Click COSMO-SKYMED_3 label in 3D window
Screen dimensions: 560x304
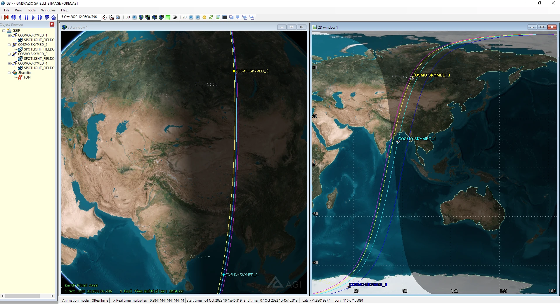point(252,71)
